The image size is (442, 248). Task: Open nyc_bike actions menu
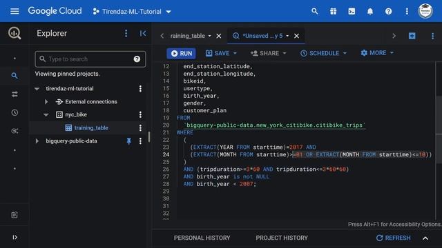(140, 115)
